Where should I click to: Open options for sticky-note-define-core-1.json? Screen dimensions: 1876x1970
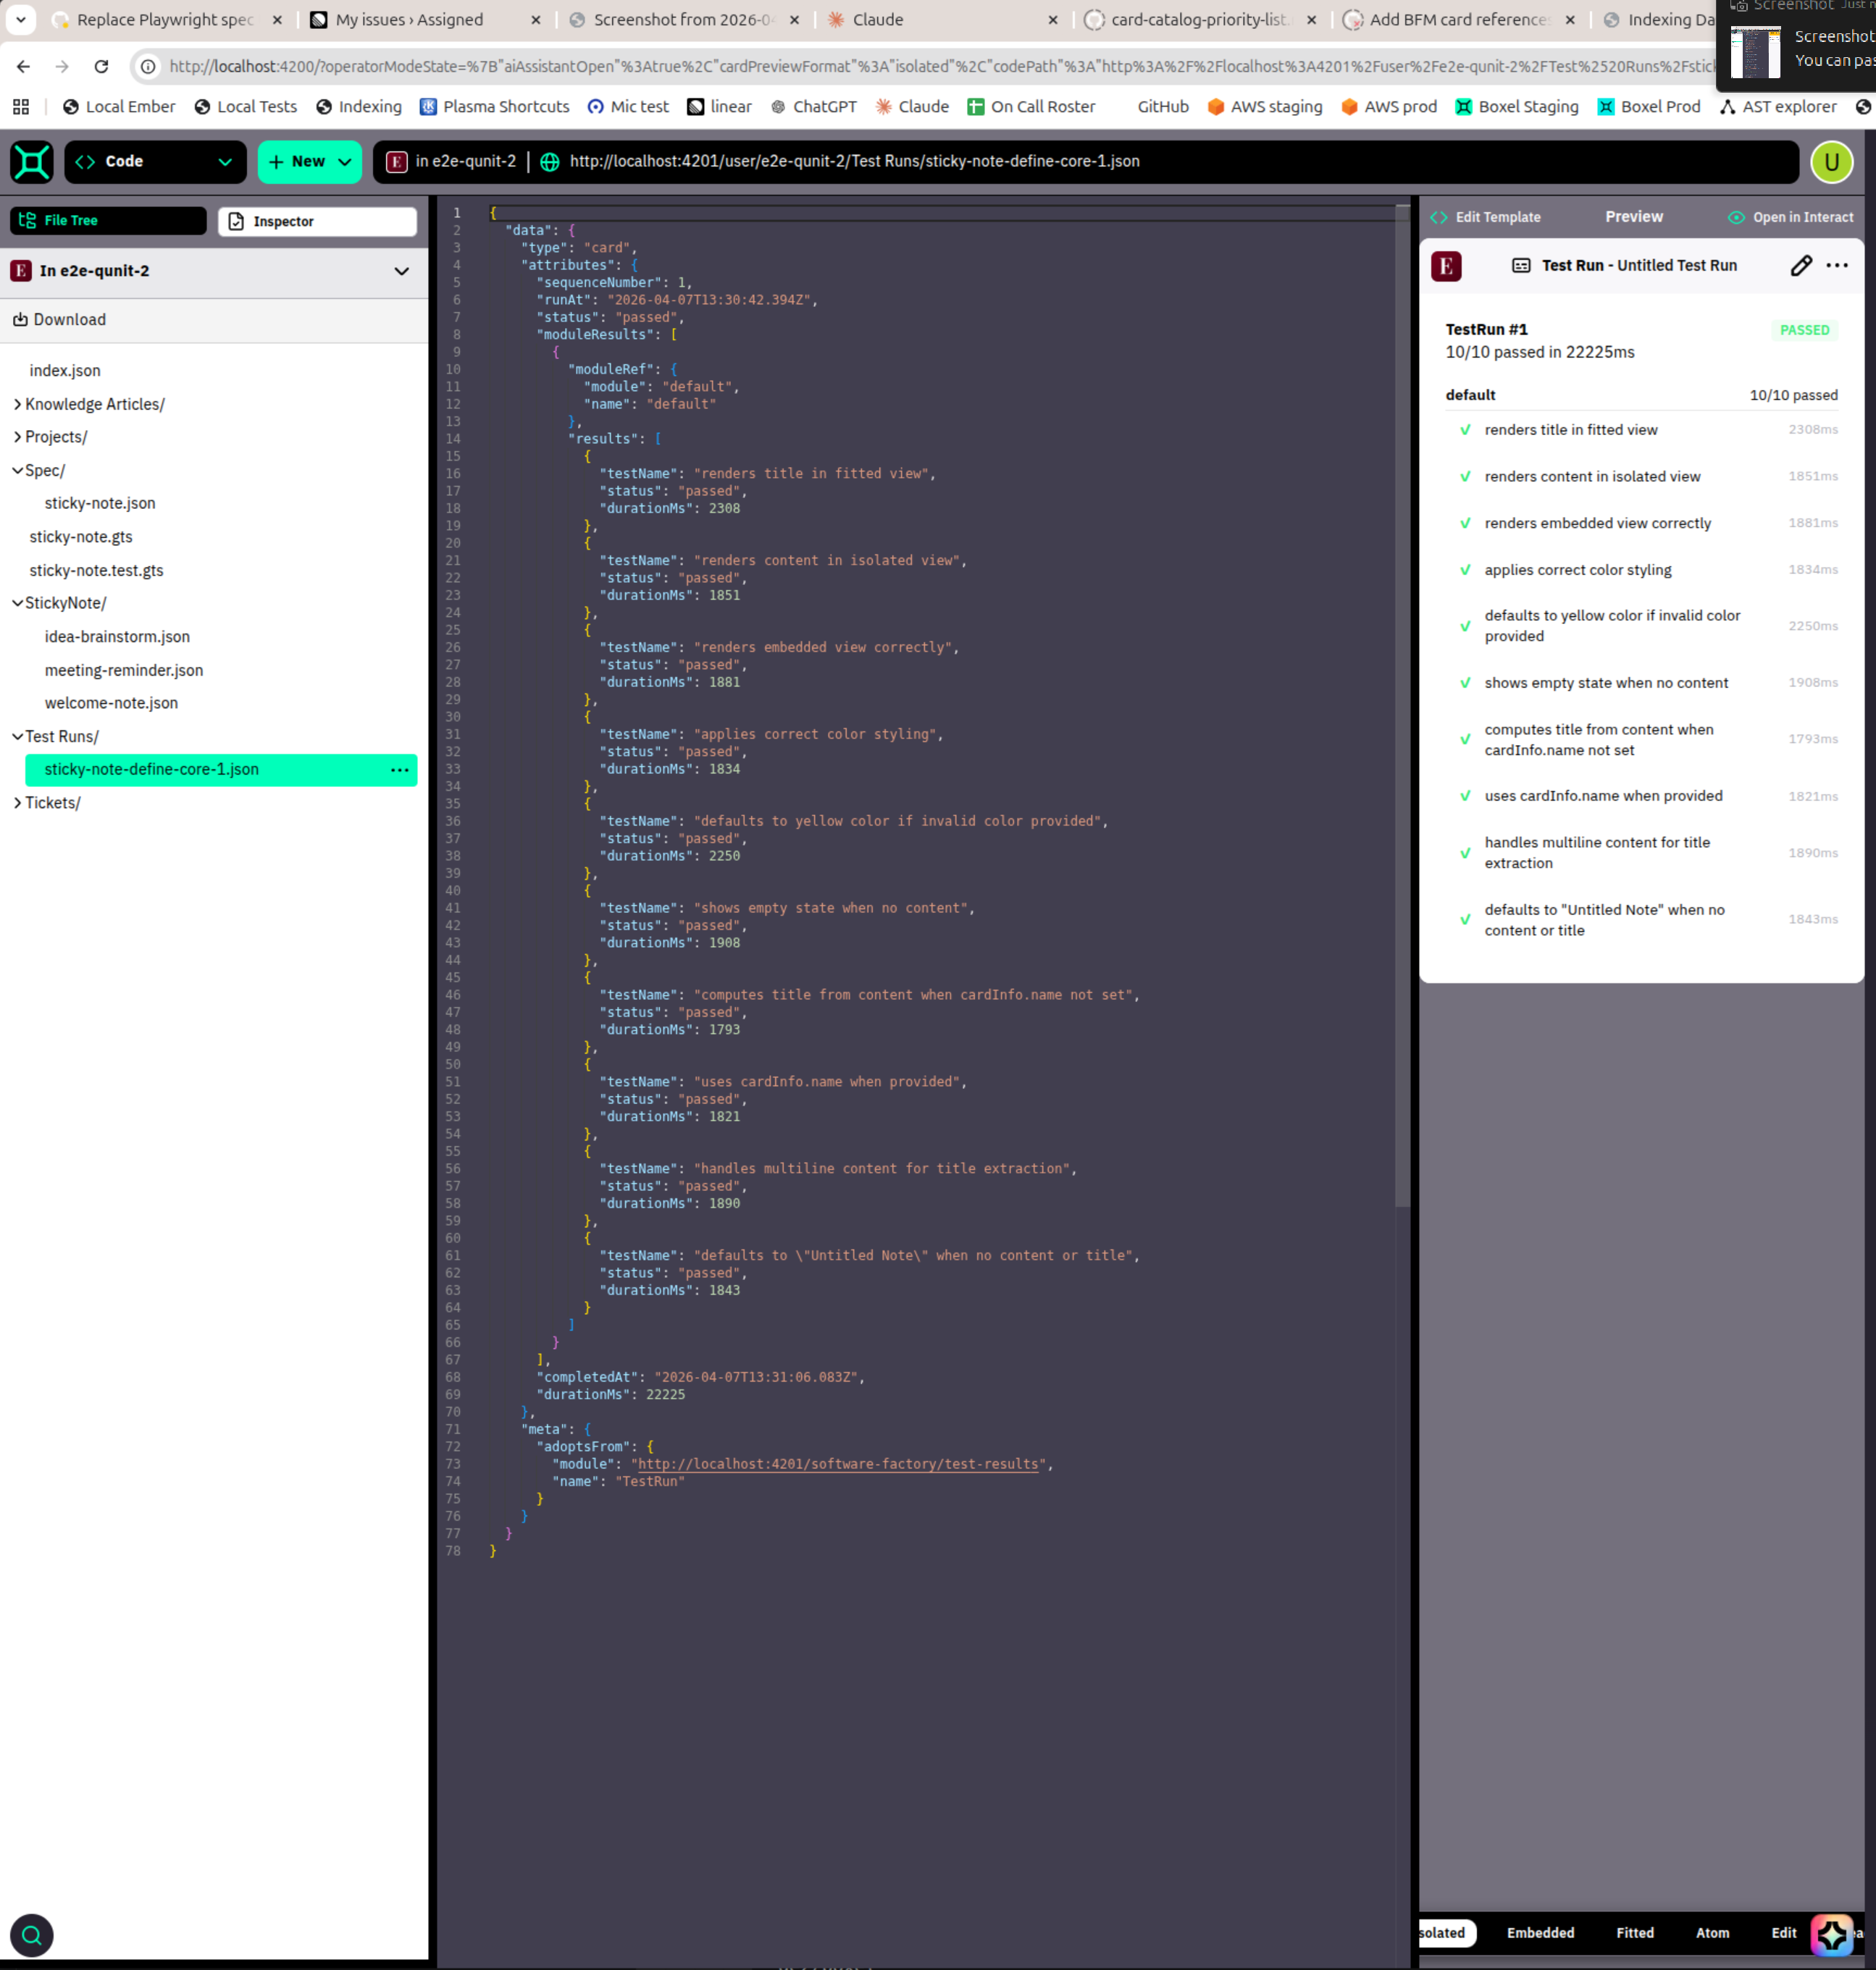point(399,770)
